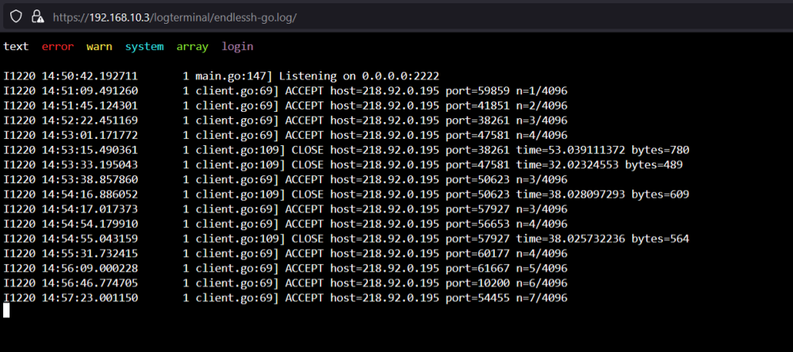Click the log line with port=60177

[285, 254]
